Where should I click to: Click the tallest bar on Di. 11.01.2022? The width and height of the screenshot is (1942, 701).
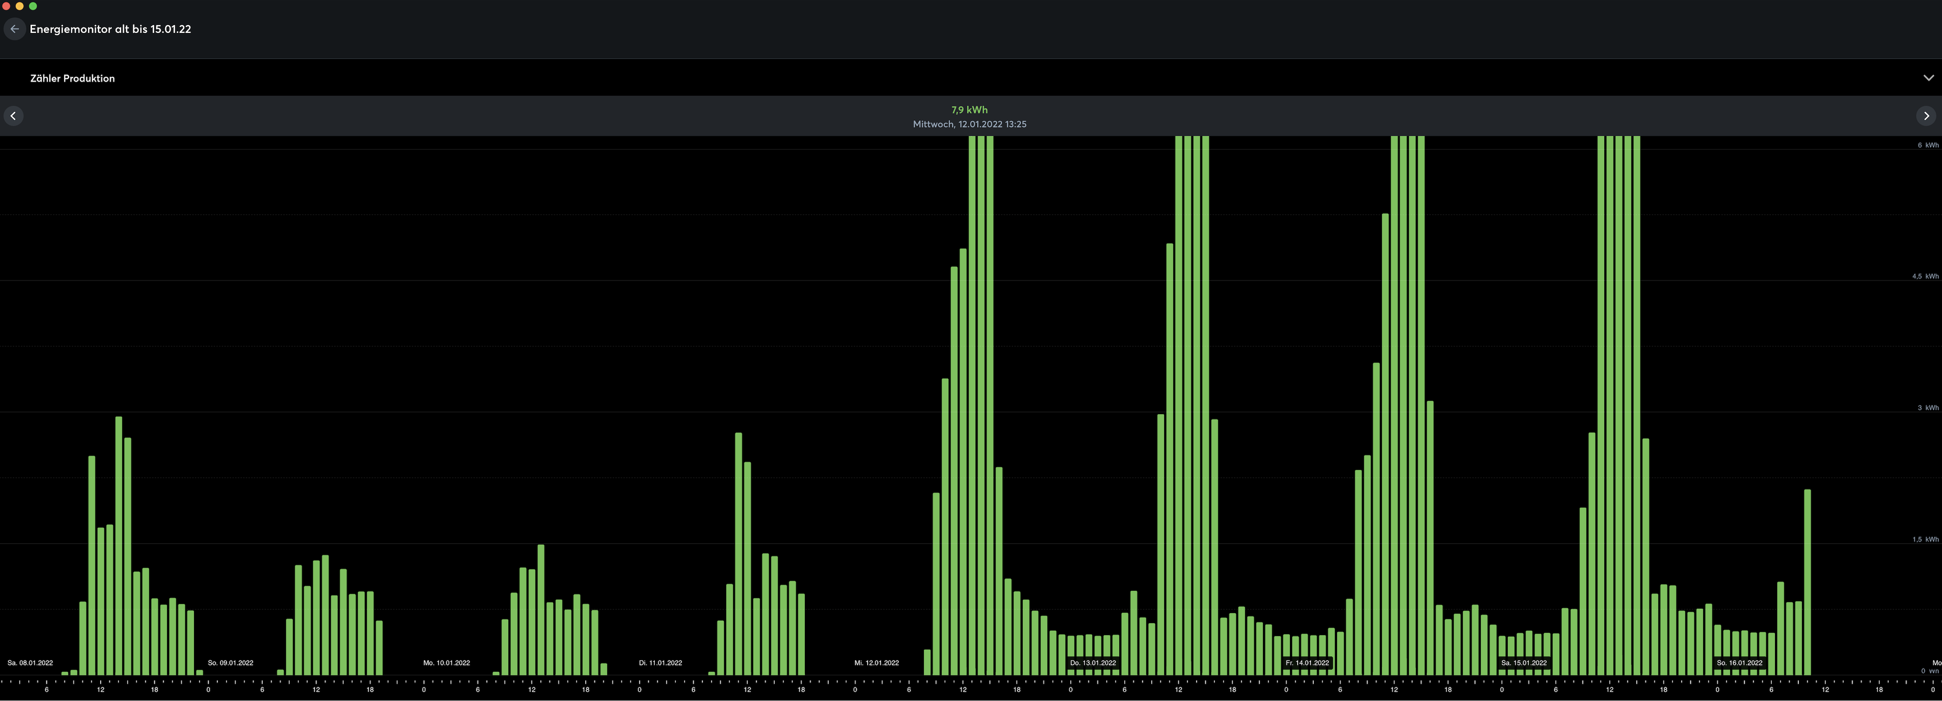738,553
